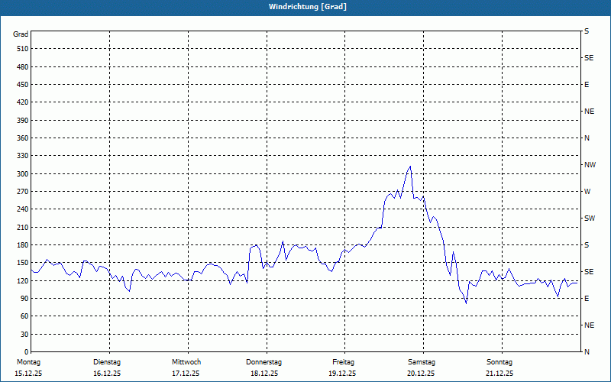The width and height of the screenshot is (611, 382).
Task: Click the 360 degree axis label
Action: (x=21, y=138)
